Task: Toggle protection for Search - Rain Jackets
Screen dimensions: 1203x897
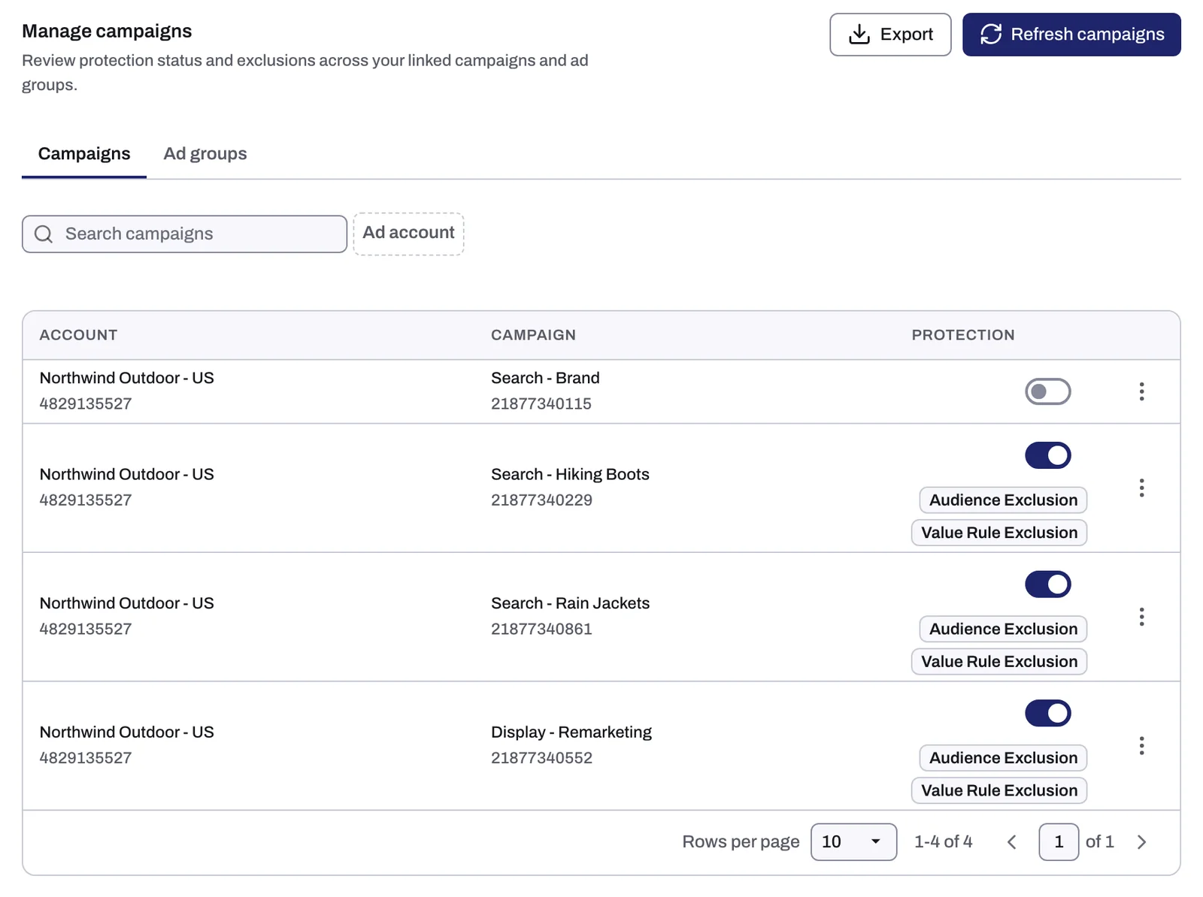Action: point(1048,584)
